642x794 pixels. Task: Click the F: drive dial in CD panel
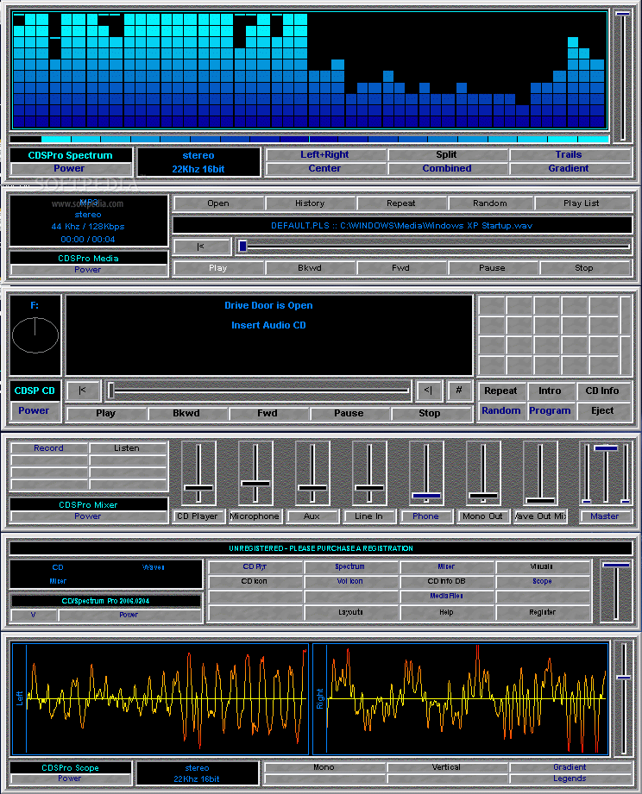click(x=35, y=334)
